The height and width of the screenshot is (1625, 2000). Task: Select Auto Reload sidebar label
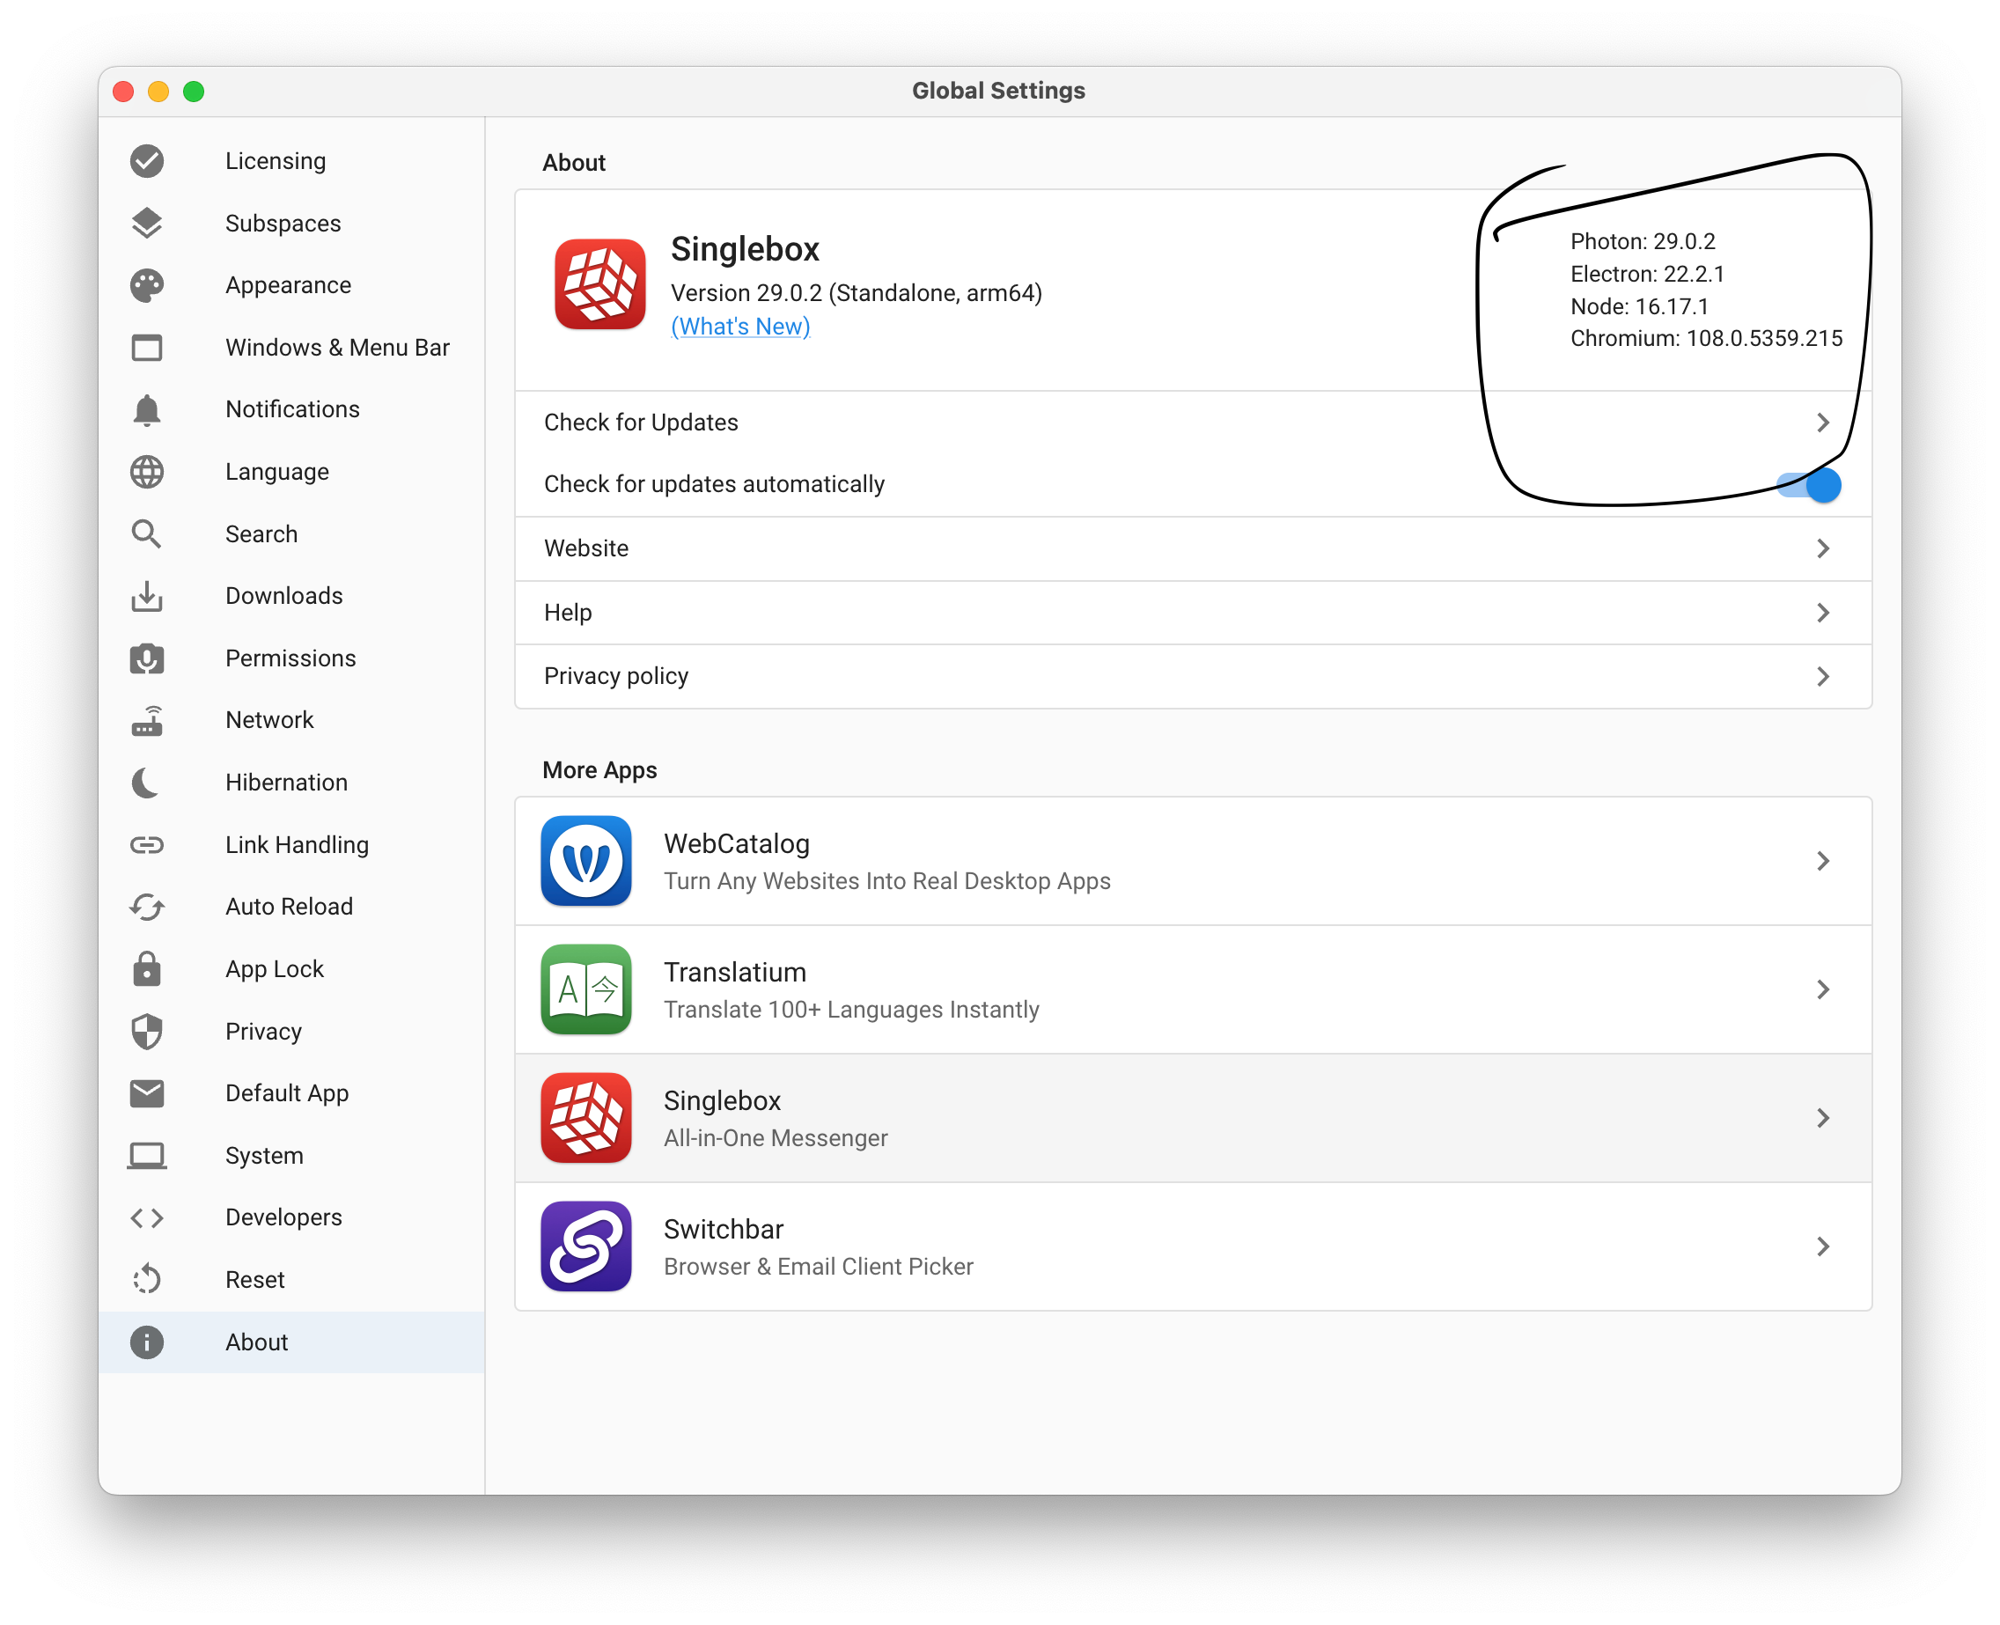click(x=290, y=907)
